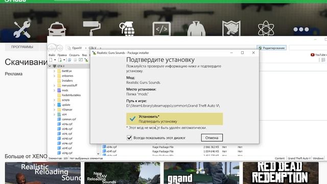Click the package installer toolbar icon in OpenIV

tap(86, 60)
